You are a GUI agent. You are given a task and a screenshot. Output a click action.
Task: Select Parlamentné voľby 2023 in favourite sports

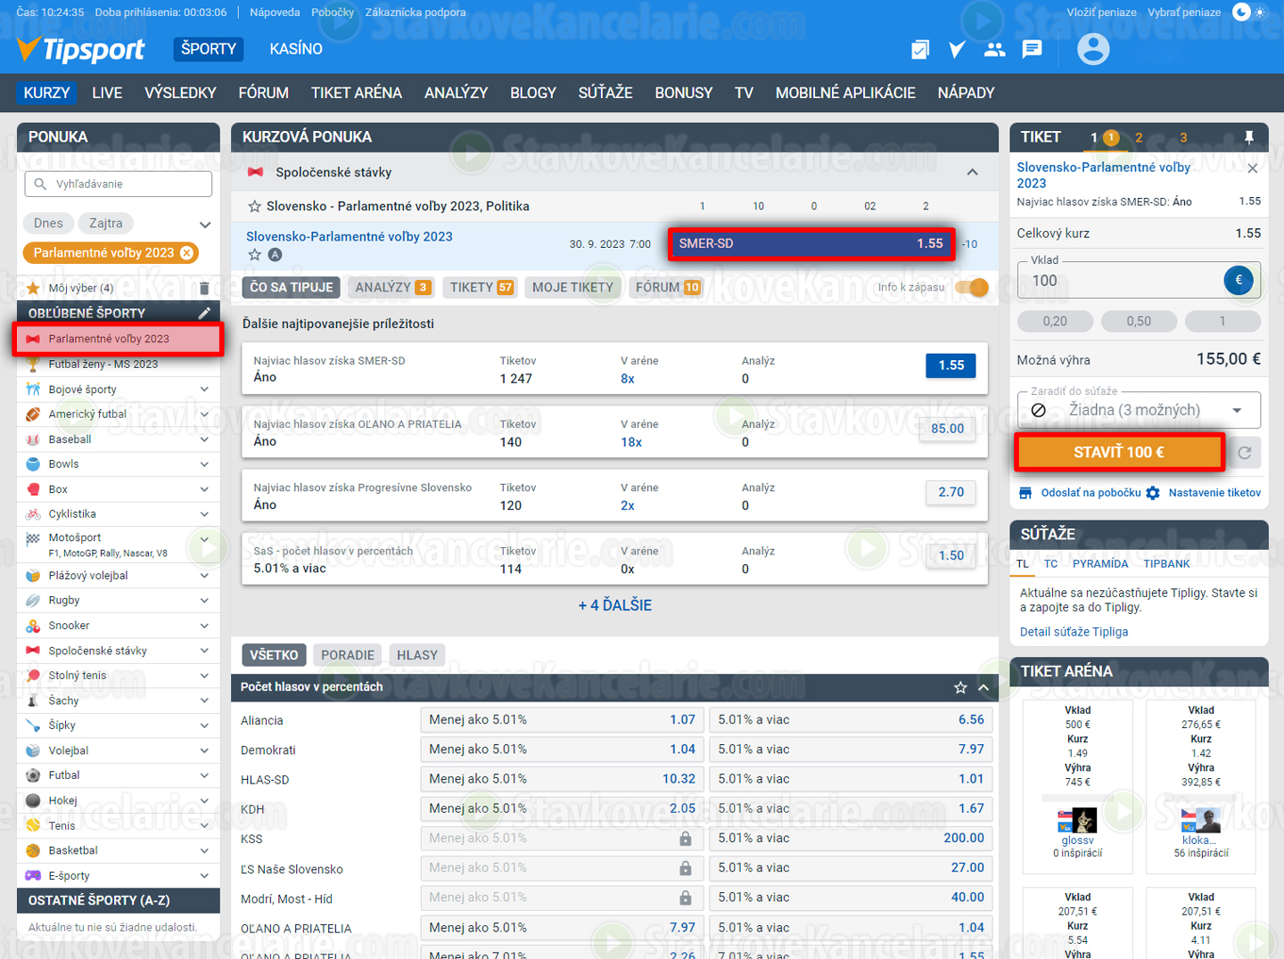click(x=118, y=339)
